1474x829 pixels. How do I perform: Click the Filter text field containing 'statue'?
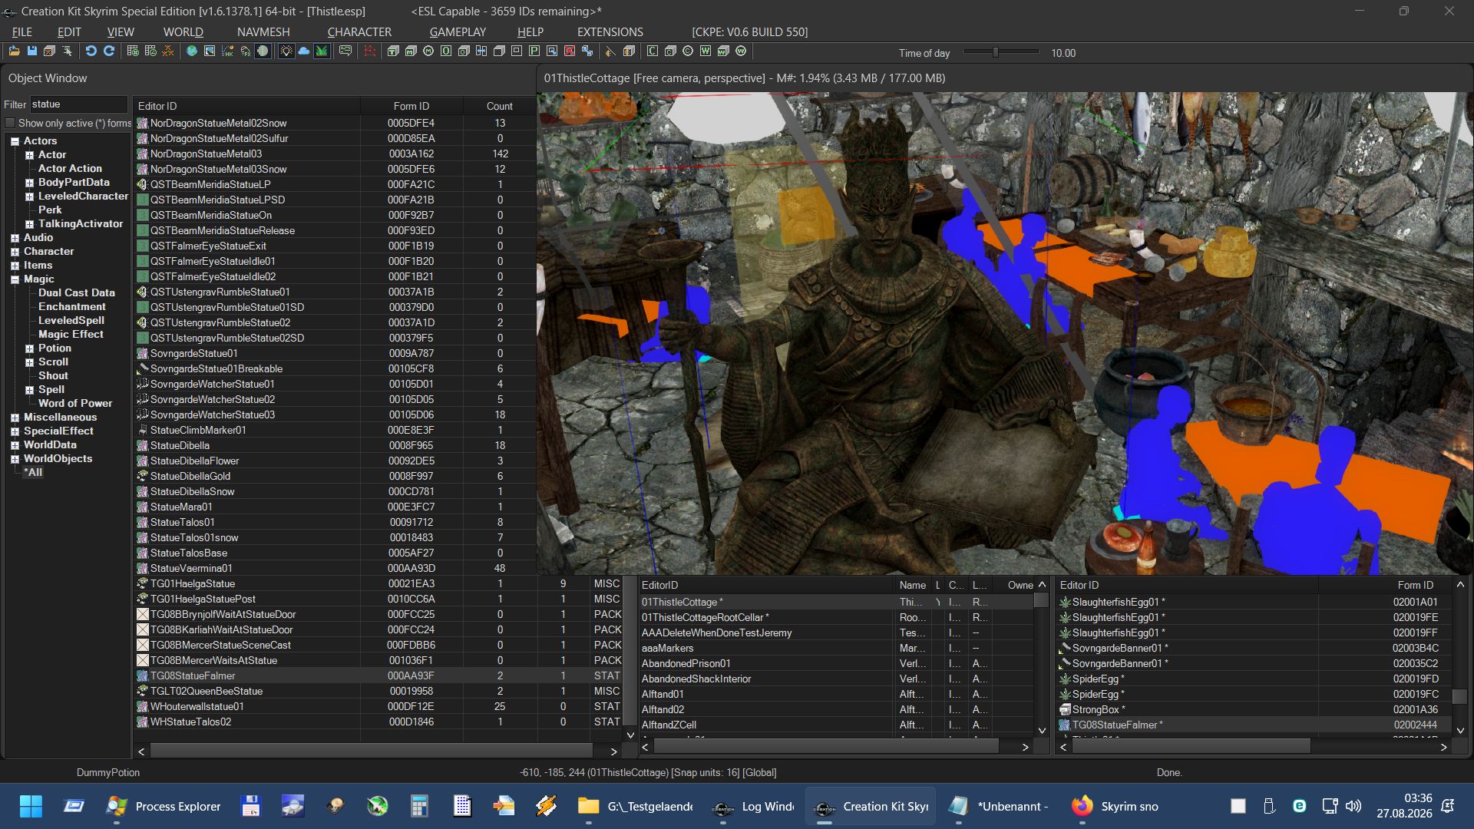click(x=78, y=104)
